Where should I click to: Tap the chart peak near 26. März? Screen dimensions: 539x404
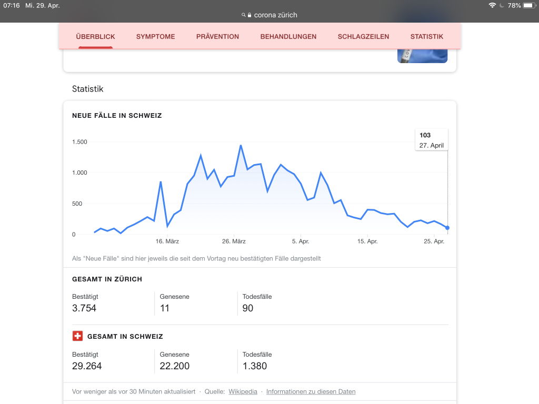click(x=241, y=146)
